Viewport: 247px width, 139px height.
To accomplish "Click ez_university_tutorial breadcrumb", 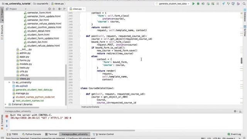I will [x=16, y=3].
